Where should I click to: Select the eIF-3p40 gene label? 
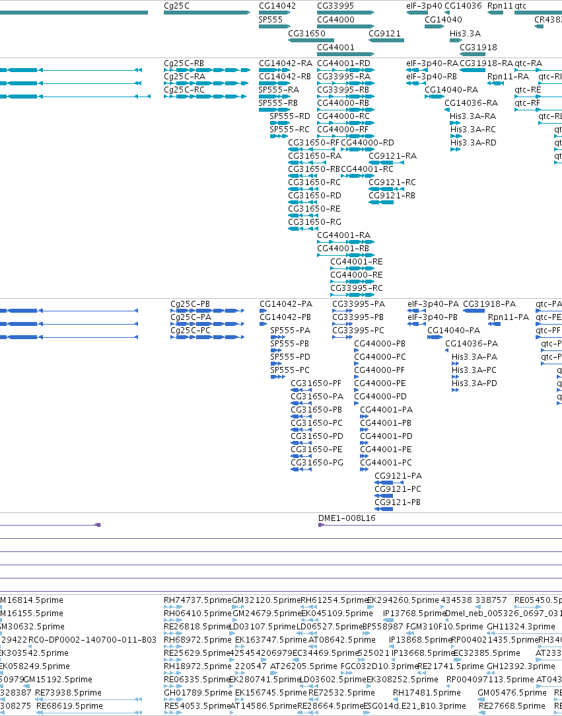424,6
